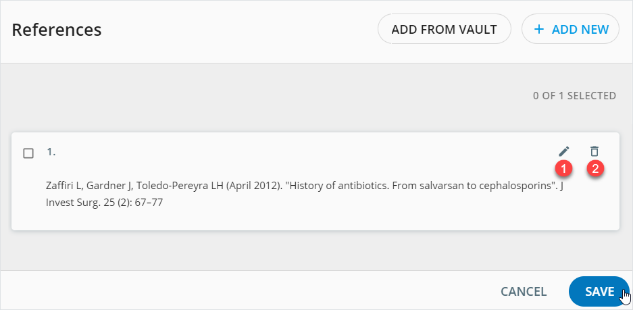Cancel the References dialog

[x=524, y=292]
